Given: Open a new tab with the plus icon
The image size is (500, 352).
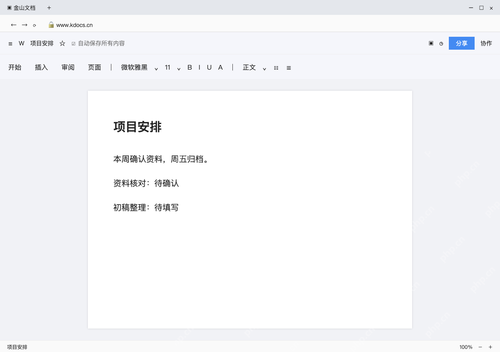Looking at the screenshot, I should coord(49,8).
